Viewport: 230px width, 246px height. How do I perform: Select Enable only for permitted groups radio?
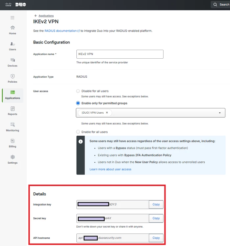click(x=78, y=103)
